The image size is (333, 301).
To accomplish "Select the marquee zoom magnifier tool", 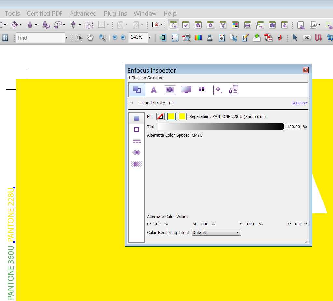I will (x=102, y=38).
